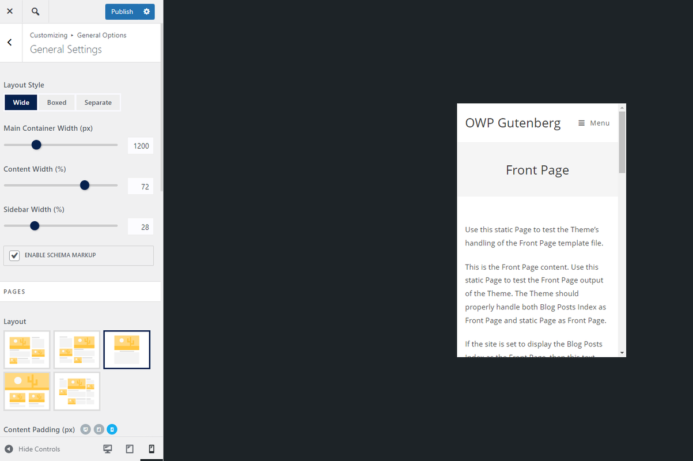Toggle the Enable Schema Markup checkbox
The image size is (693, 461).
pos(14,255)
